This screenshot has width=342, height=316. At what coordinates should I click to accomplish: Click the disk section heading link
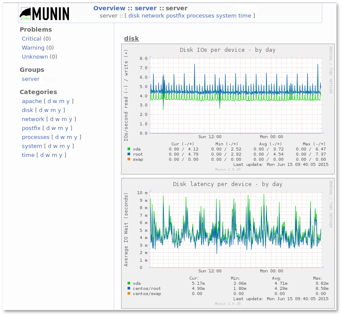click(x=131, y=38)
